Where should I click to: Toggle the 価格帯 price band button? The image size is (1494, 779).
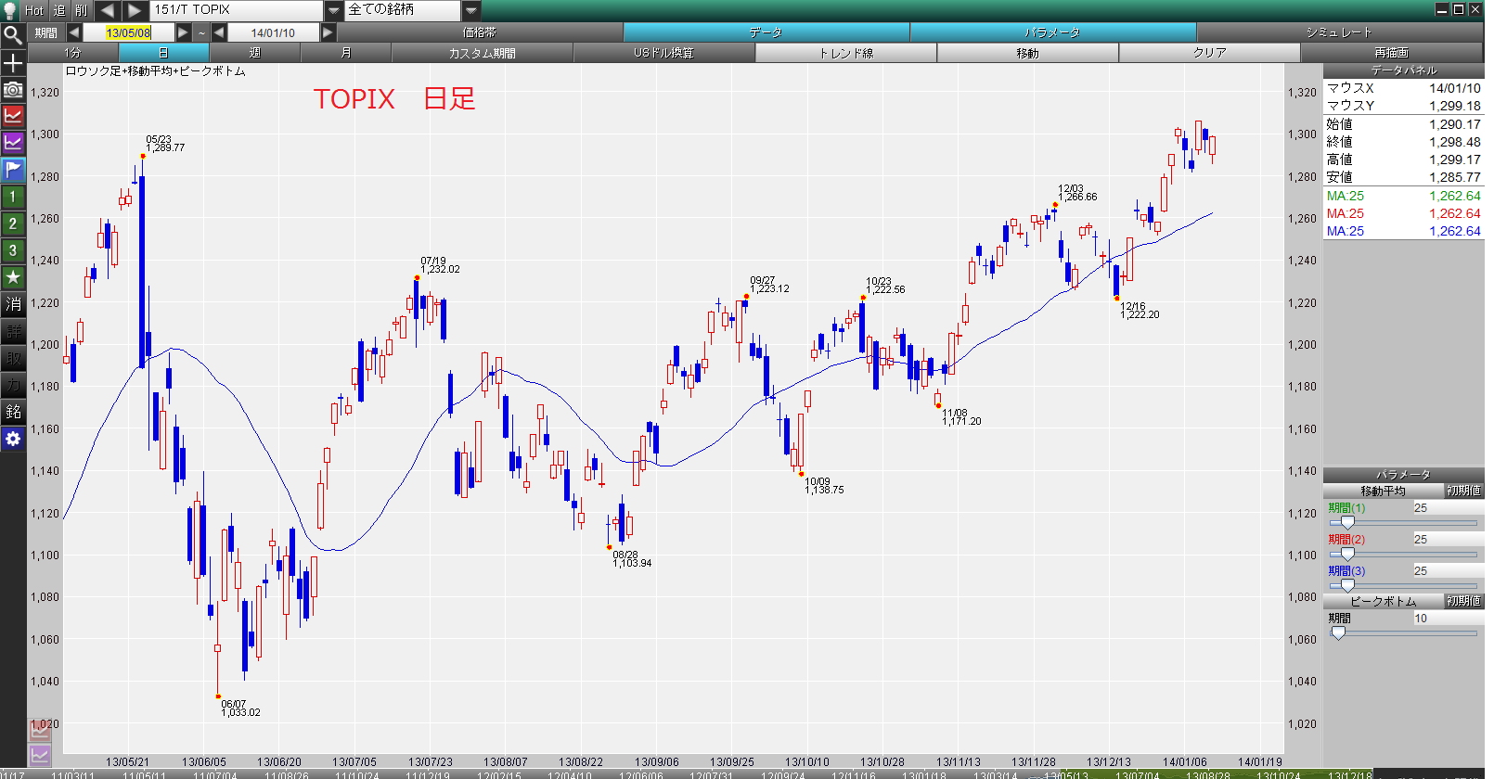tap(480, 32)
